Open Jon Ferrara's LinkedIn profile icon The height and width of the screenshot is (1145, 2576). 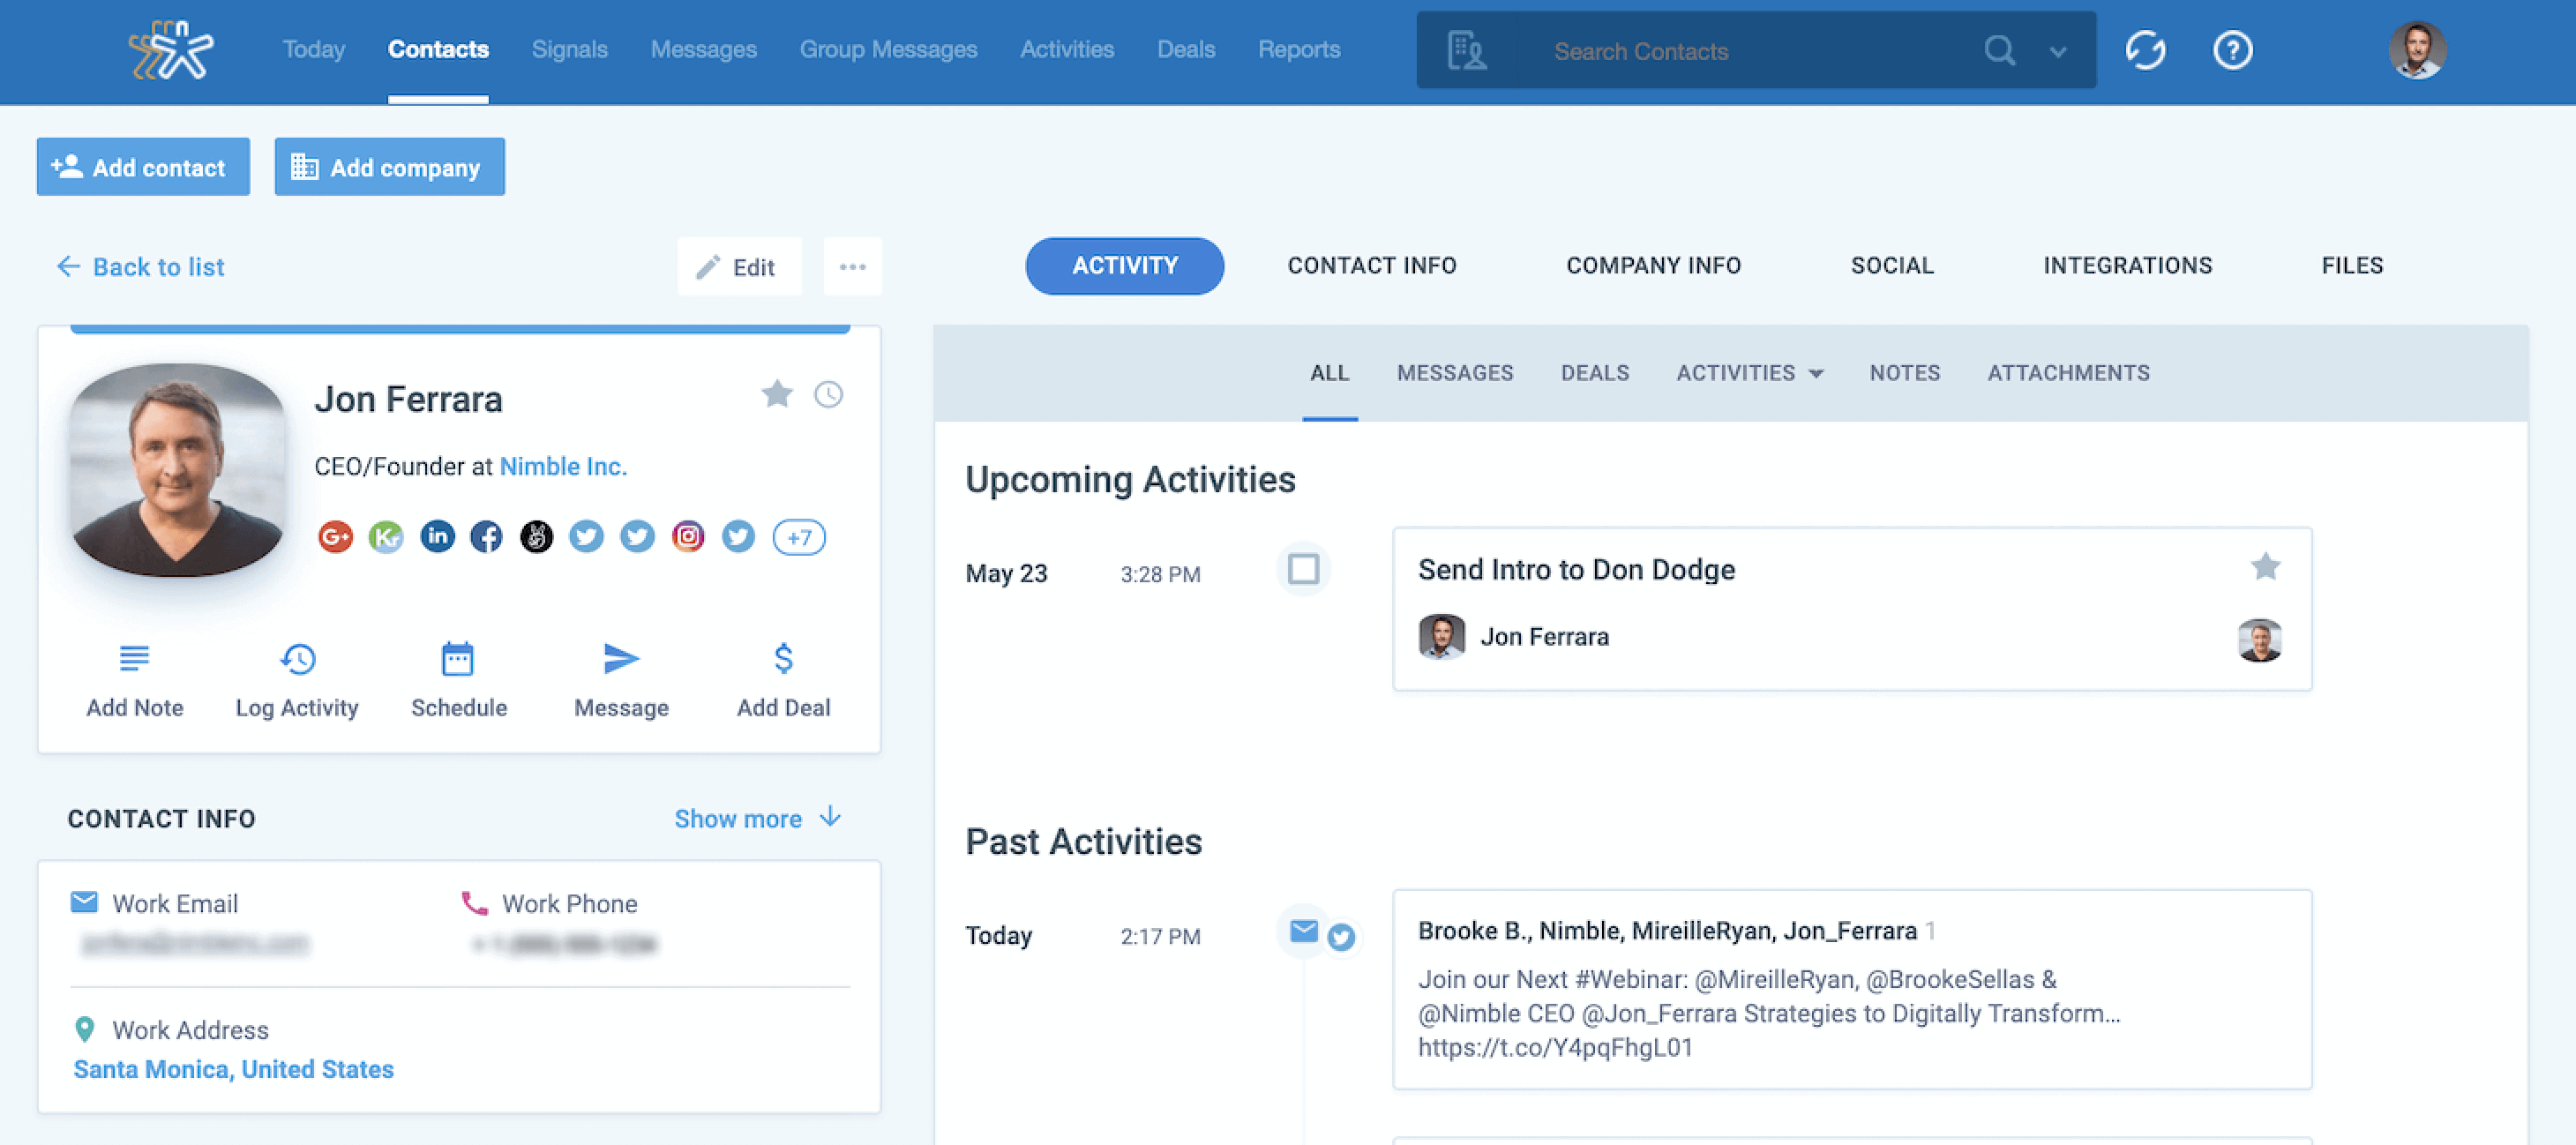(437, 537)
